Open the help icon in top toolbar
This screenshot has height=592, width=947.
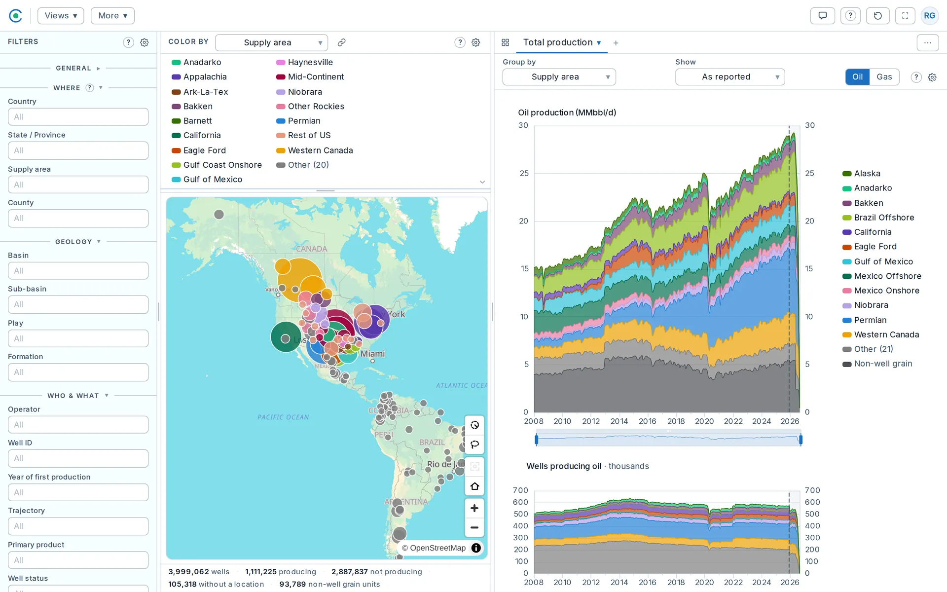[x=850, y=16]
